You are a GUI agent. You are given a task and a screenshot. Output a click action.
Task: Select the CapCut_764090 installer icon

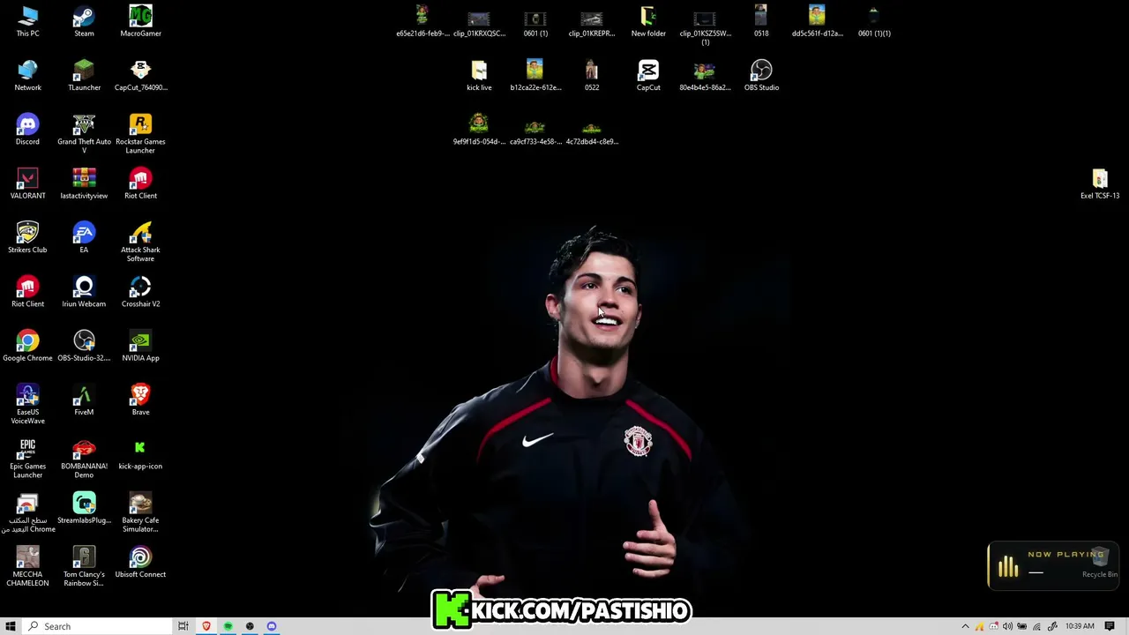(140, 75)
